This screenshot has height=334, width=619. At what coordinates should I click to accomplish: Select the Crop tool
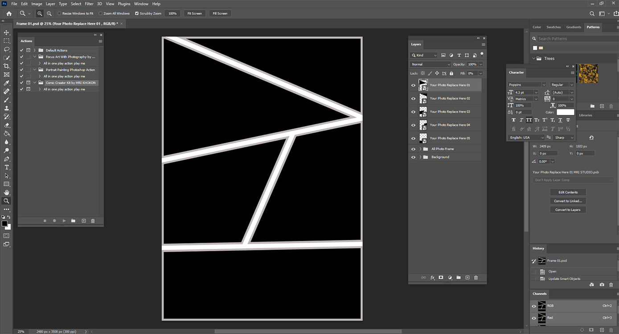[x=6, y=66]
